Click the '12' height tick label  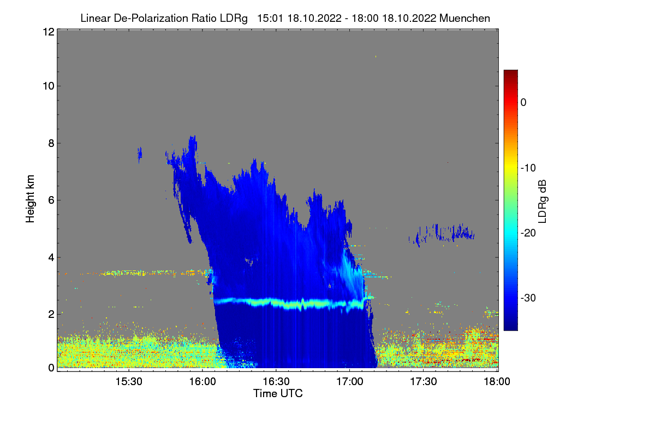point(47,32)
